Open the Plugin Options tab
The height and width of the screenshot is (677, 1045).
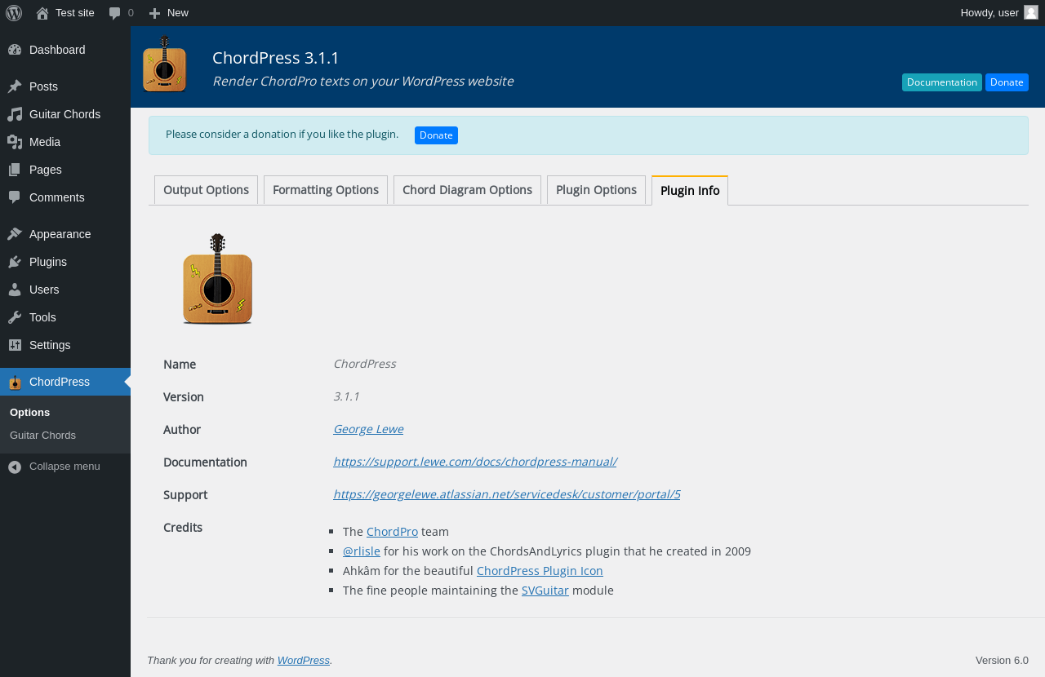[x=596, y=190]
